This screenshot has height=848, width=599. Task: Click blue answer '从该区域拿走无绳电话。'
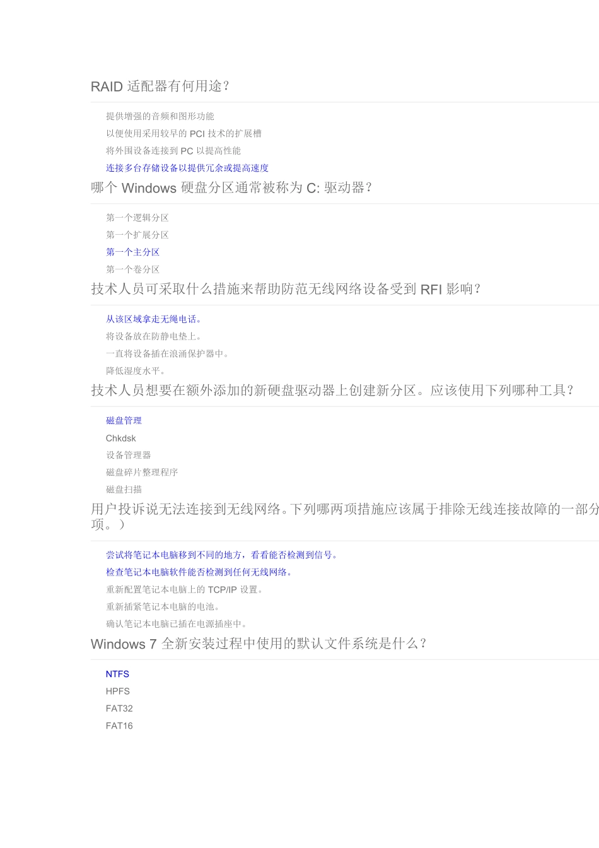[155, 319]
